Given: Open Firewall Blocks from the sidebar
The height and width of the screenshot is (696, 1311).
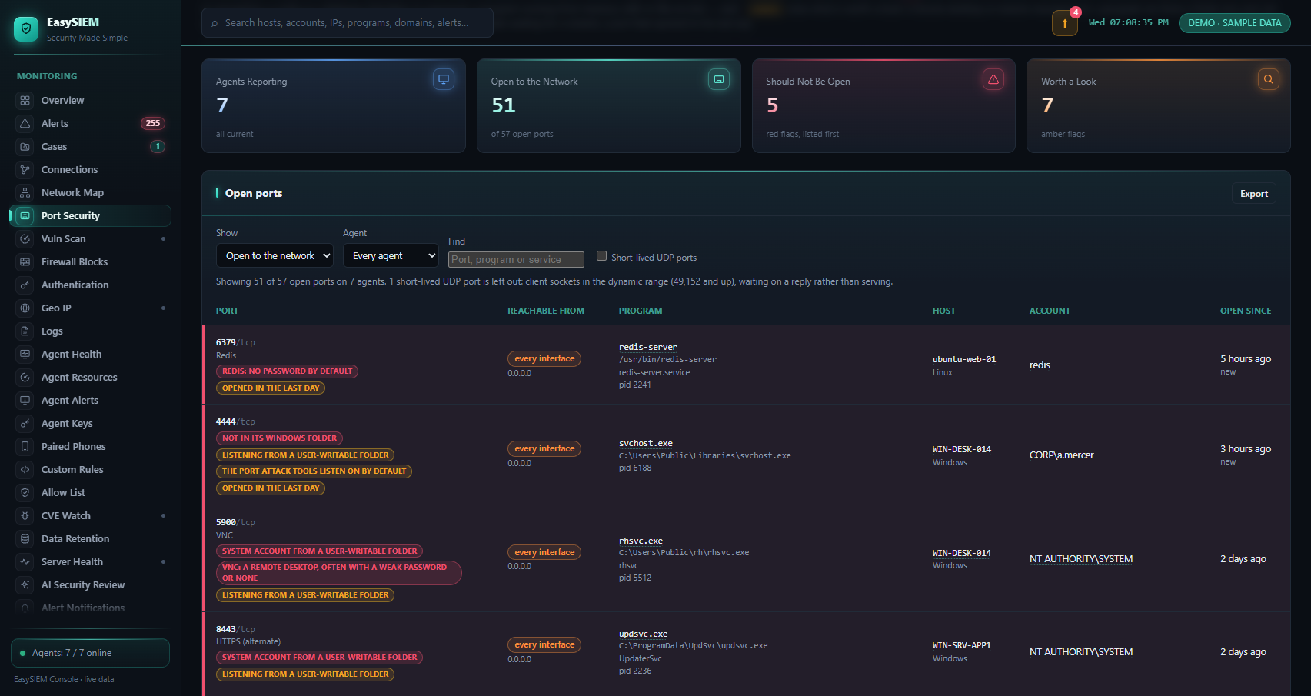Looking at the screenshot, I should 91,262.
